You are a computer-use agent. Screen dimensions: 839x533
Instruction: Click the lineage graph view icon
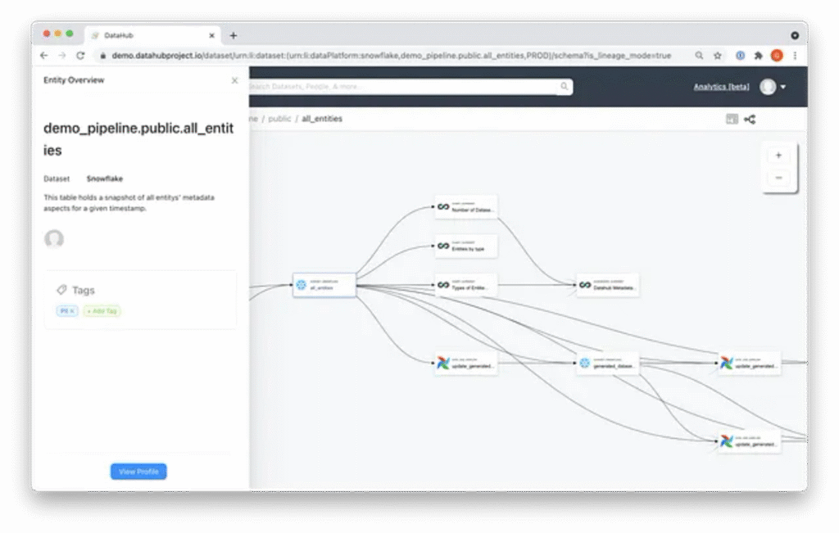[750, 120]
